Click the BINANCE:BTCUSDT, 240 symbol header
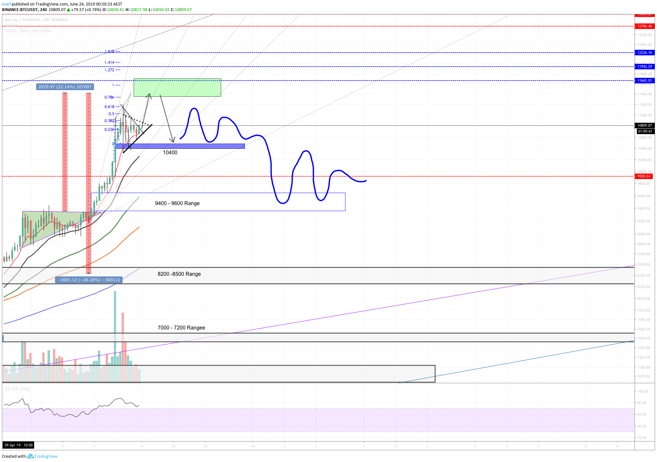 coord(24,9)
